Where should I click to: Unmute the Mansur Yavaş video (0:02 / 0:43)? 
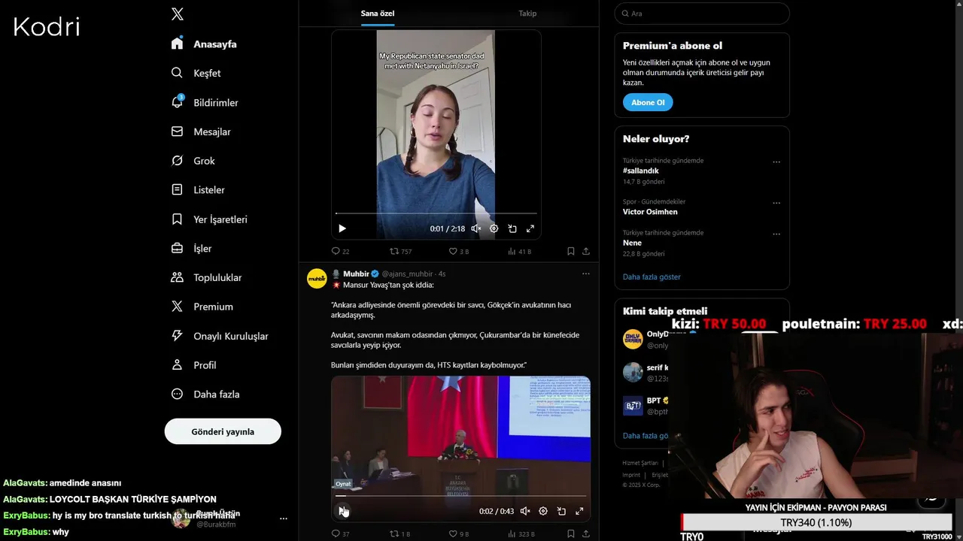[x=525, y=511]
